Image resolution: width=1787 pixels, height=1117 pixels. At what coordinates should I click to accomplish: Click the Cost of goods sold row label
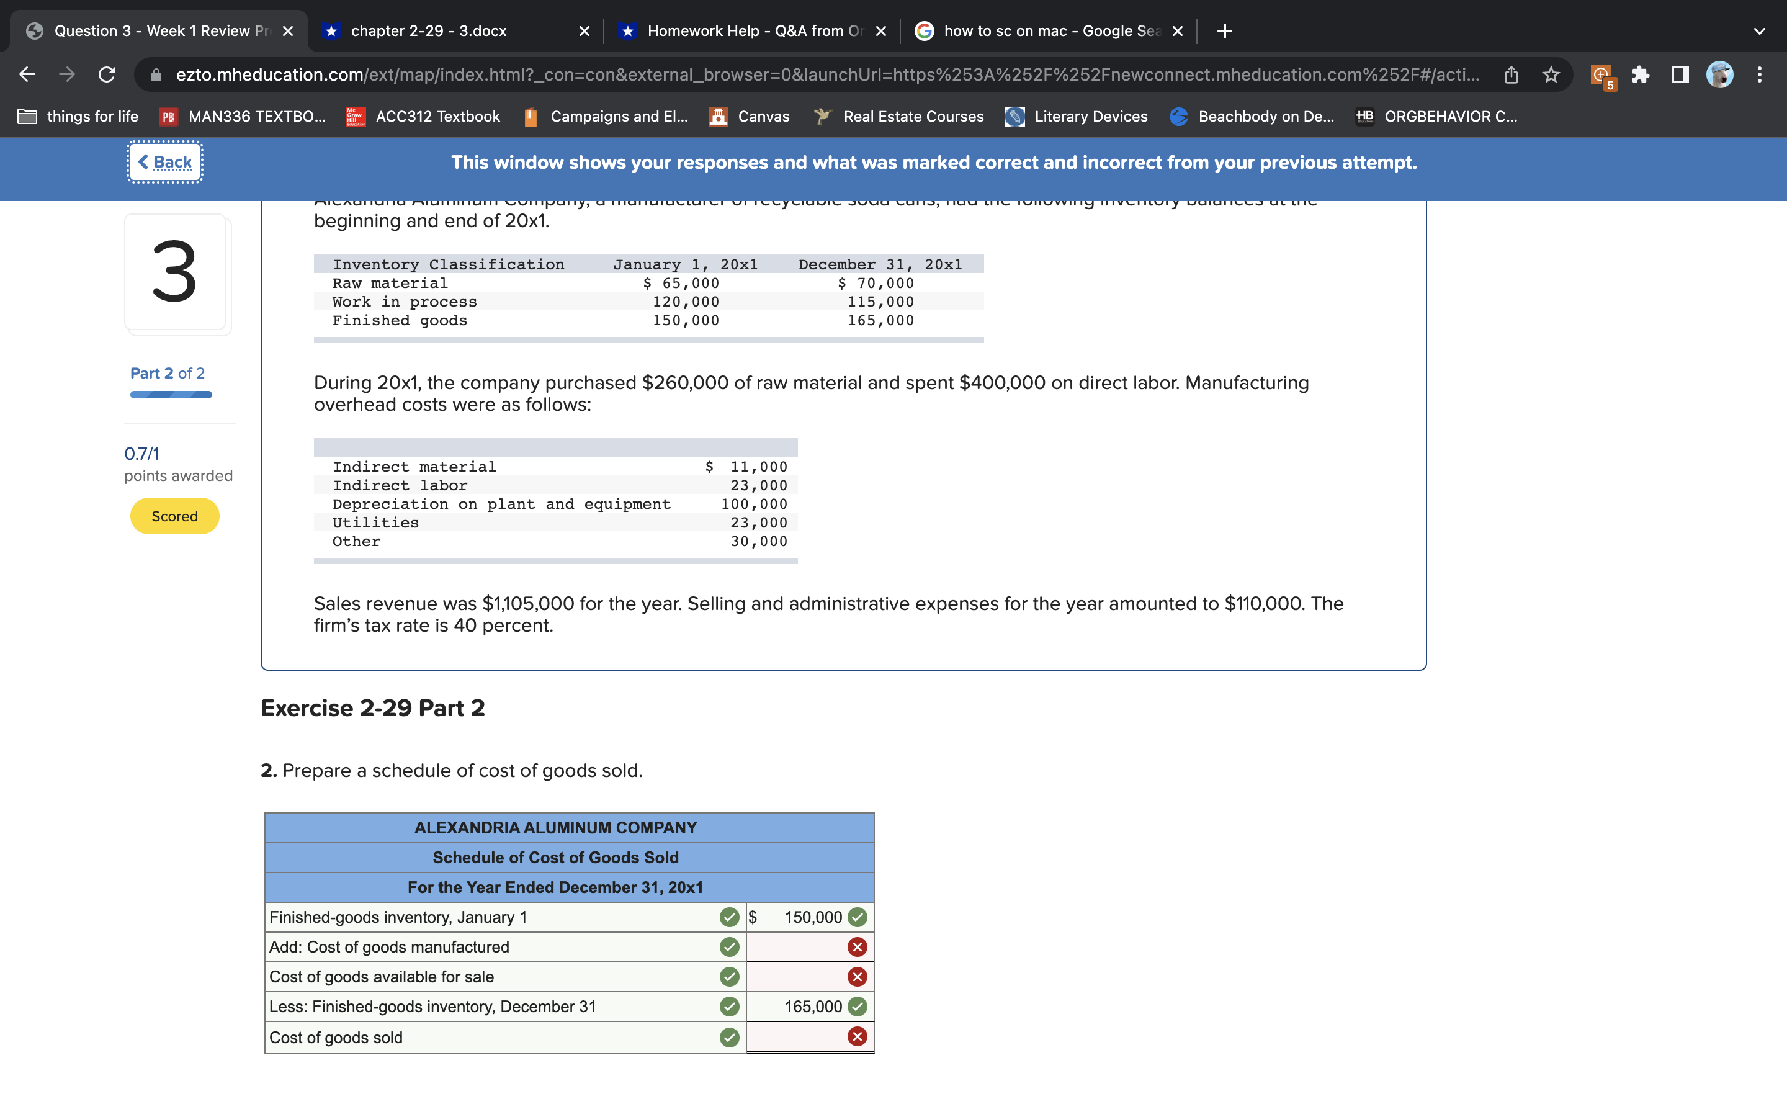[336, 1037]
